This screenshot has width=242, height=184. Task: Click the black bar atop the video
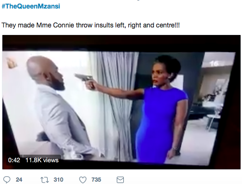[x=121, y=43]
